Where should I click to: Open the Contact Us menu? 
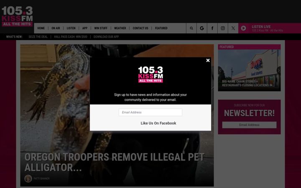click(x=140, y=28)
